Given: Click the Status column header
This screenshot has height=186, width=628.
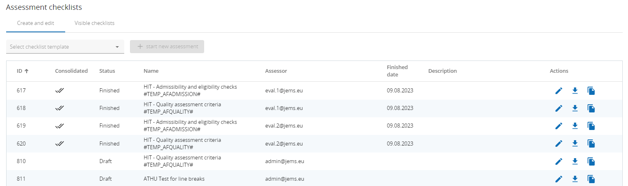Looking at the screenshot, I should point(107,71).
